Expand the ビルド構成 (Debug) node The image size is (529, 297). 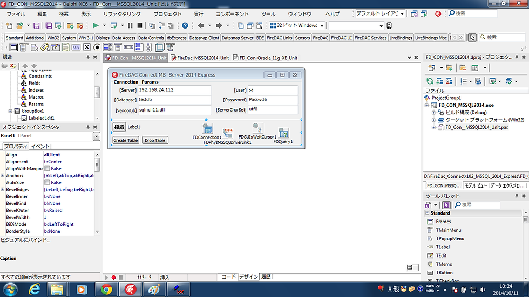433,113
